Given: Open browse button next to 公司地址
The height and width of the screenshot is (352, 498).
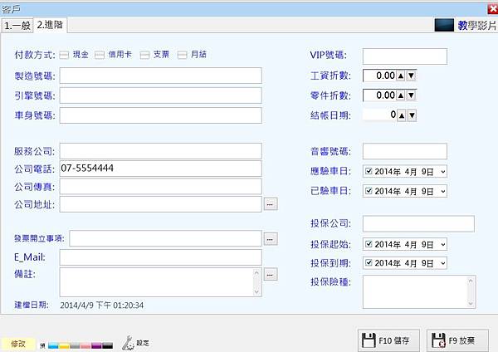Looking at the screenshot, I should coord(271,204).
